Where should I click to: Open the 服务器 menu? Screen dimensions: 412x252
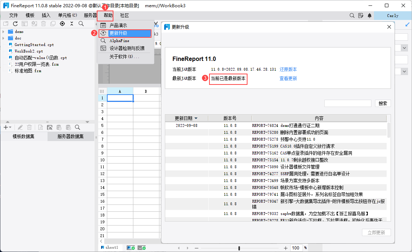click(x=90, y=16)
